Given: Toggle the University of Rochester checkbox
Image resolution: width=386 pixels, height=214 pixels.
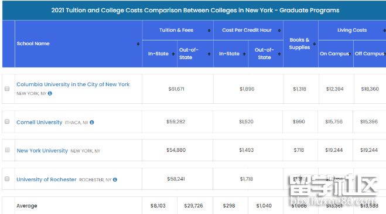Looking at the screenshot, I should point(7,179).
